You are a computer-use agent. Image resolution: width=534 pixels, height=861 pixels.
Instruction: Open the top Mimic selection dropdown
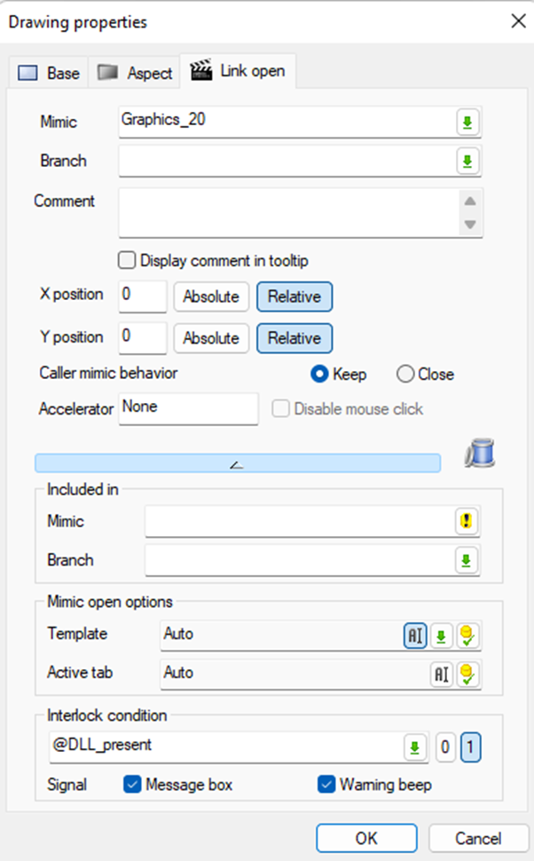tap(467, 122)
